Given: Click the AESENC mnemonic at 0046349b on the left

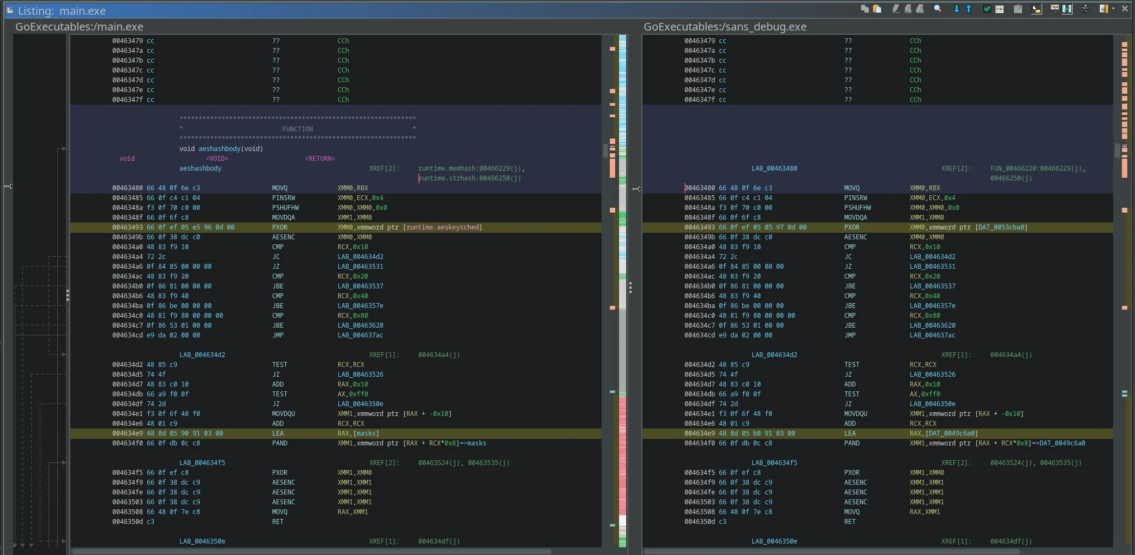Looking at the screenshot, I should [x=284, y=237].
